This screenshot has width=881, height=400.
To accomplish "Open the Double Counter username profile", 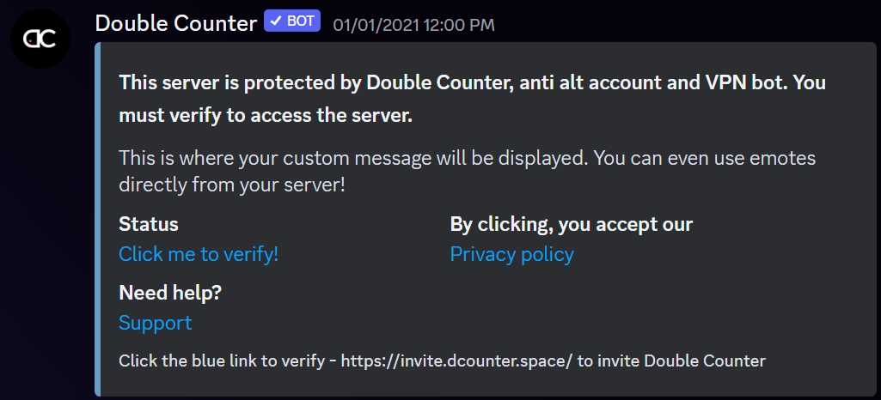I will [175, 22].
